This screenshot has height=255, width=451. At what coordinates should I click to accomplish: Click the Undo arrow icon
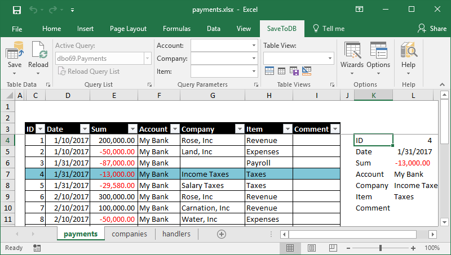pyautogui.click(x=33, y=10)
